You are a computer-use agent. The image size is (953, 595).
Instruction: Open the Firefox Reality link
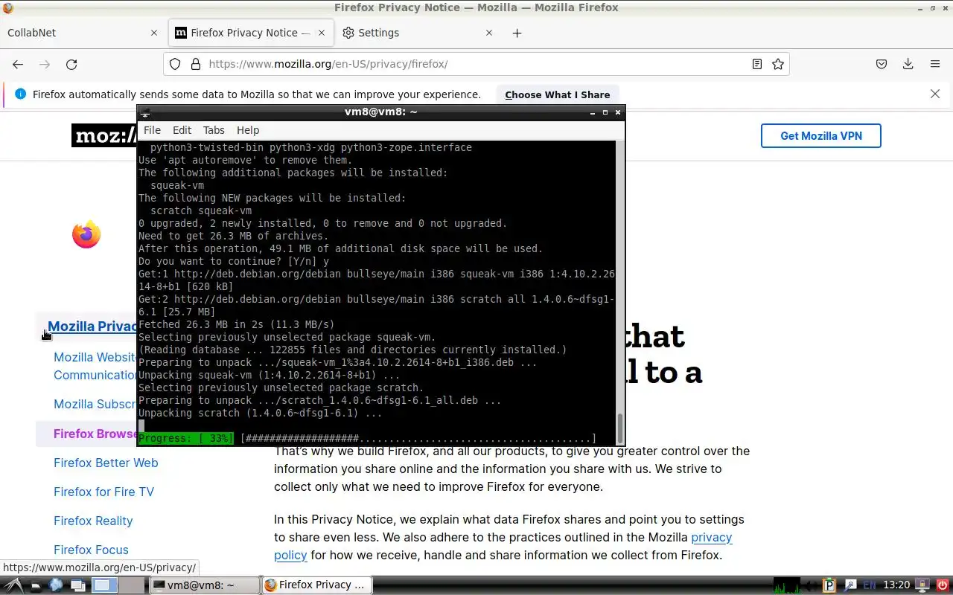93,521
